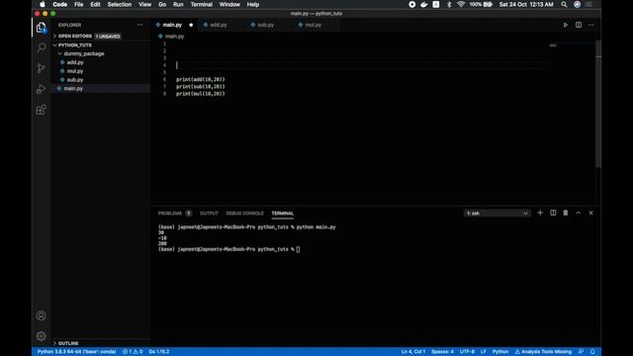The width and height of the screenshot is (633, 356).
Task: Open the Debug Console panel tab
Action: [x=244, y=214]
